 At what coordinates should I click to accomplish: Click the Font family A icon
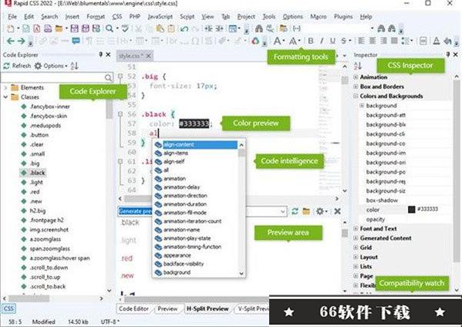(277, 41)
